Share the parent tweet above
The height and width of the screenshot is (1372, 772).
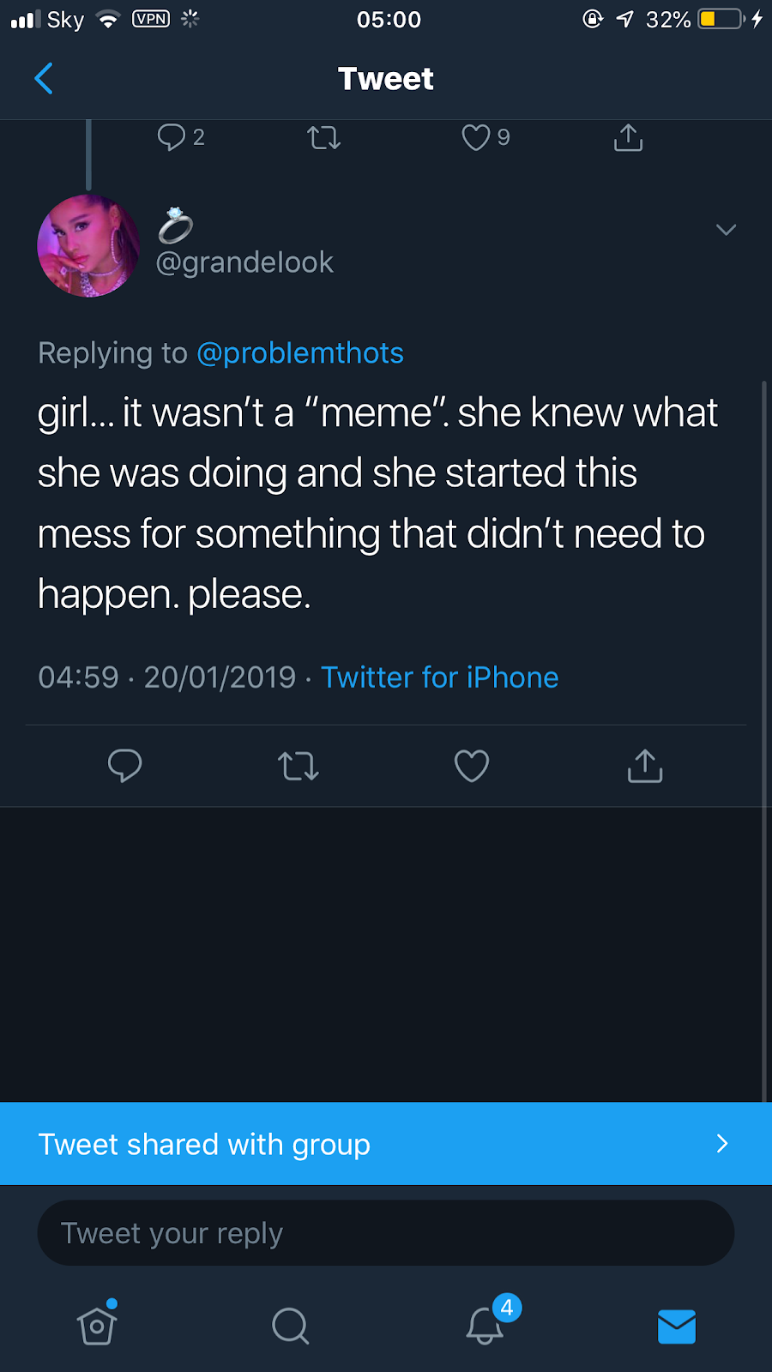[628, 137]
